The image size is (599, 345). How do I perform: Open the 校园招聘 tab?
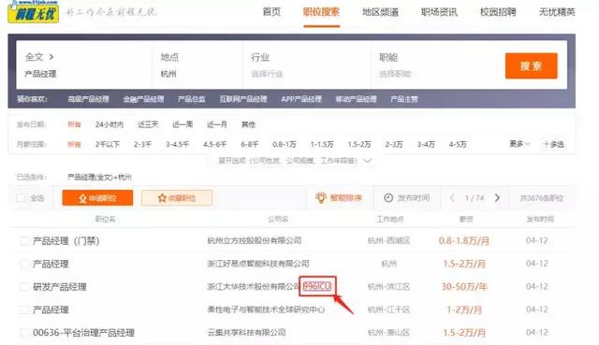(498, 12)
